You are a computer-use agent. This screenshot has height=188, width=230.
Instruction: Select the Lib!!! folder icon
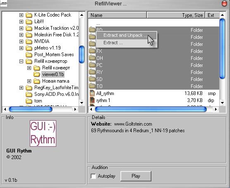point(29,21)
